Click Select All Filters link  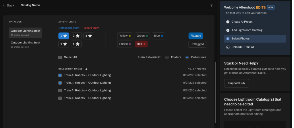click(69, 28)
